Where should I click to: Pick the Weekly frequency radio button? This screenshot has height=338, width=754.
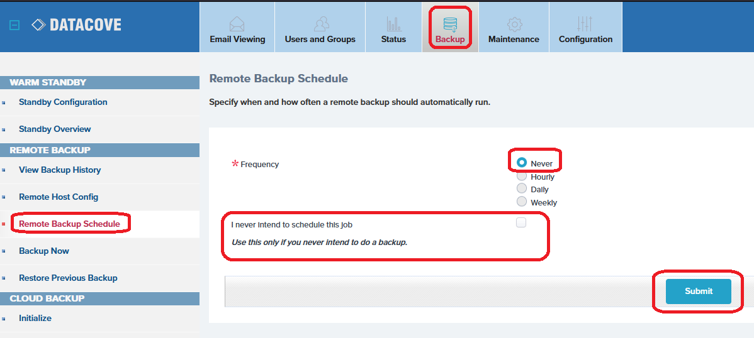pyautogui.click(x=521, y=202)
